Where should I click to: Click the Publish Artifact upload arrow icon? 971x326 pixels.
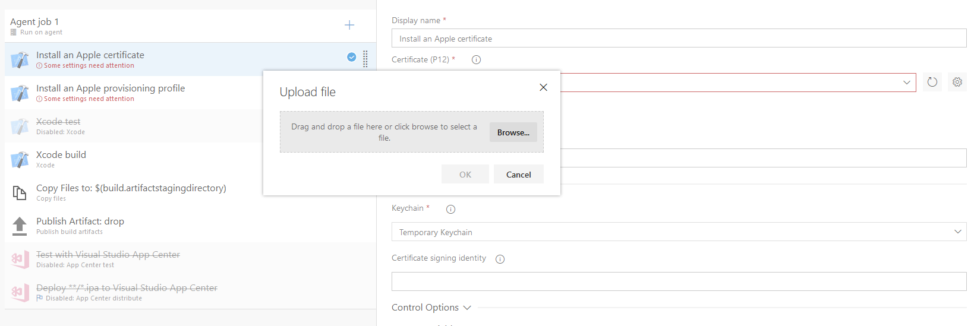coord(20,226)
